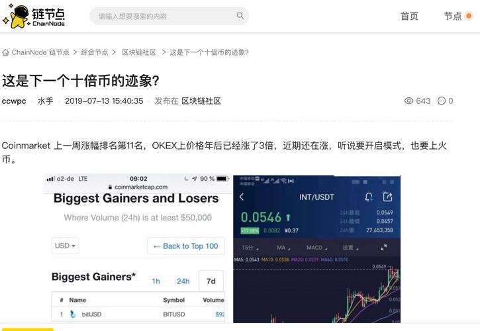Click the home icon in breadcrumb
The height and width of the screenshot is (331, 480).
[x=5, y=52]
